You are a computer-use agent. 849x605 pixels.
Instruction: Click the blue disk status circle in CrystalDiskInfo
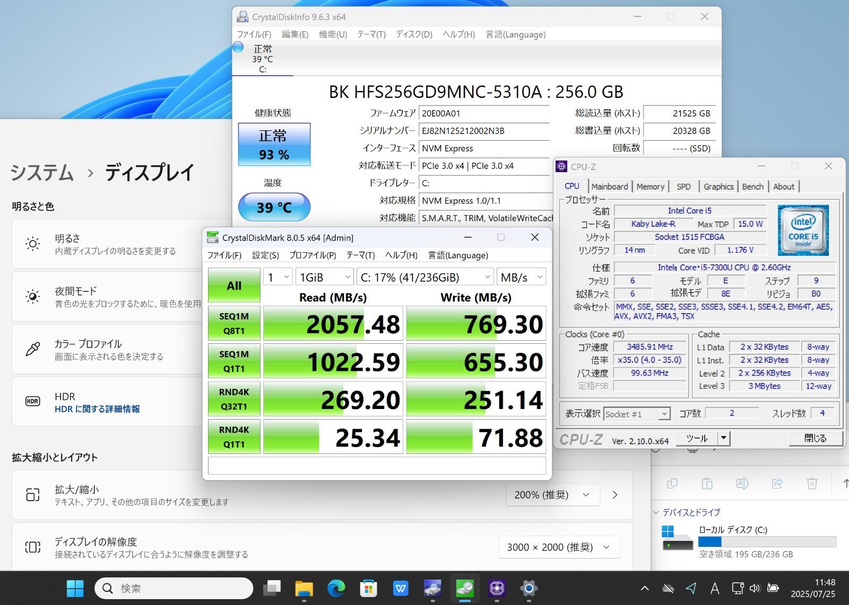238,48
